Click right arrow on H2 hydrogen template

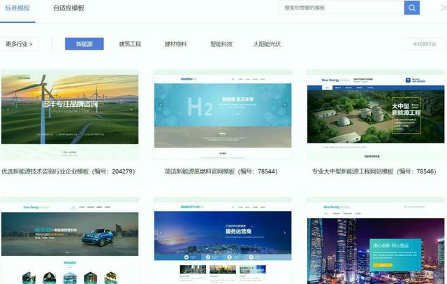point(285,105)
